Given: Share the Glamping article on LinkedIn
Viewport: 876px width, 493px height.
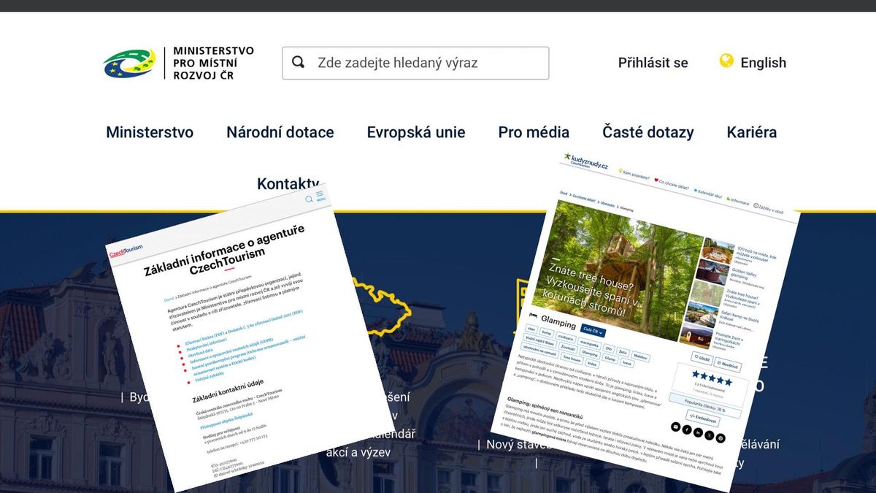Looking at the screenshot, I should tap(699, 432).
